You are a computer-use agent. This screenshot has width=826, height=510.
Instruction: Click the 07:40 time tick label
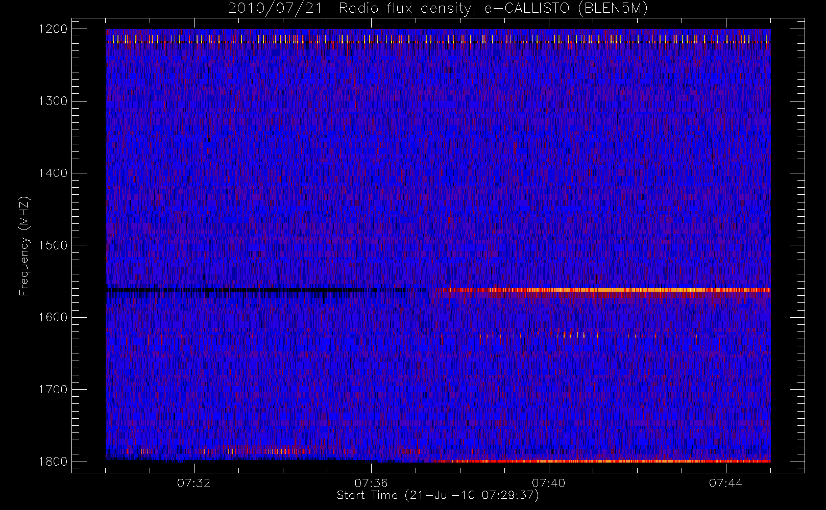pos(549,483)
